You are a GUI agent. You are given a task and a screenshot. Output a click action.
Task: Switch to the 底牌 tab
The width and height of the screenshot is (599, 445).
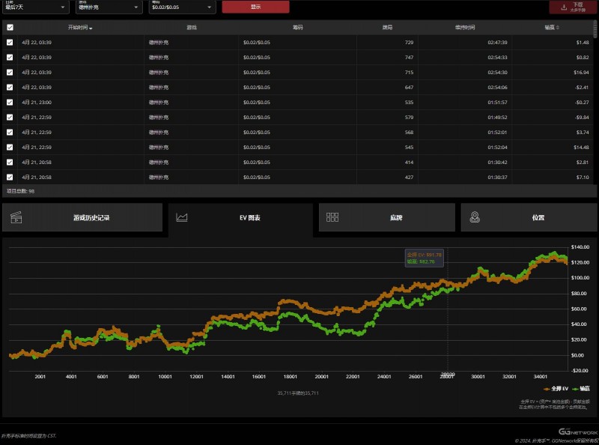[x=386, y=217]
